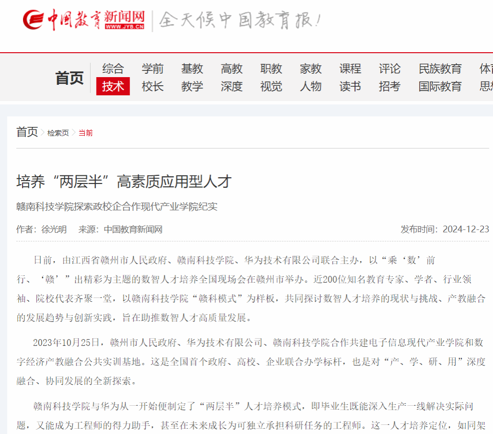Select the 家教 navigation link
493x434 pixels.
pyautogui.click(x=311, y=69)
